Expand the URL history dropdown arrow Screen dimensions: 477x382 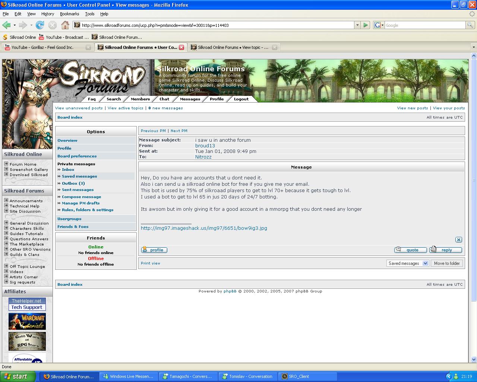pos(357,25)
